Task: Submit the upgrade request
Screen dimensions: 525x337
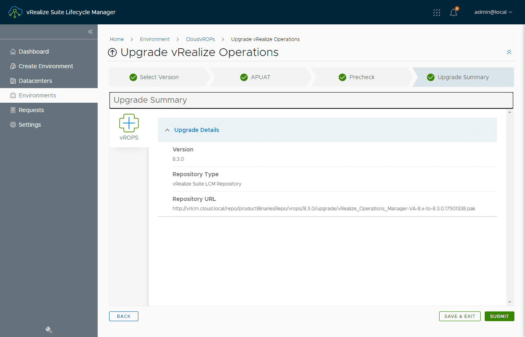Action: click(x=499, y=316)
